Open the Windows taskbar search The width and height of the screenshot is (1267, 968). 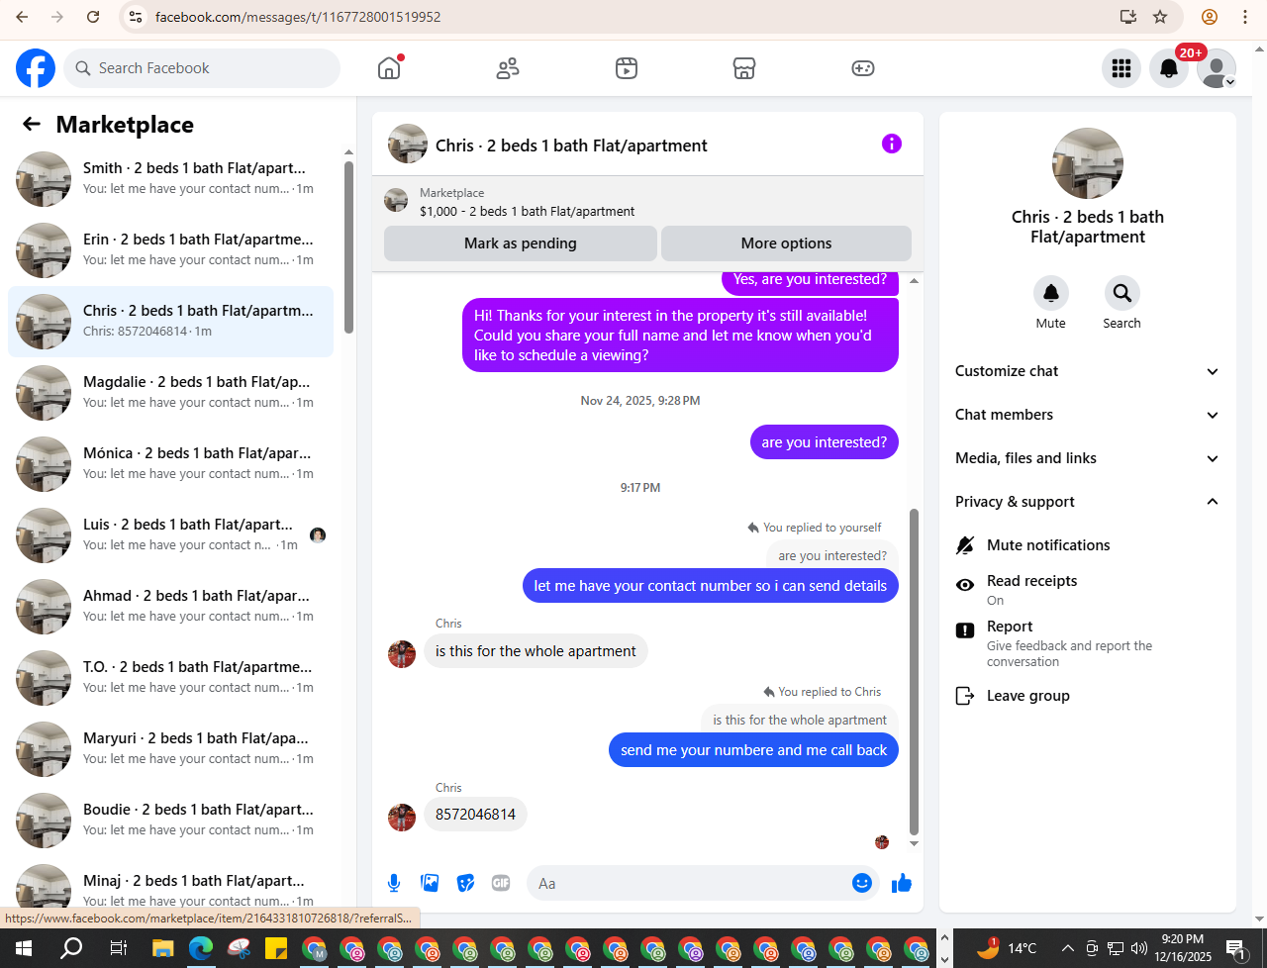[x=71, y=949]
